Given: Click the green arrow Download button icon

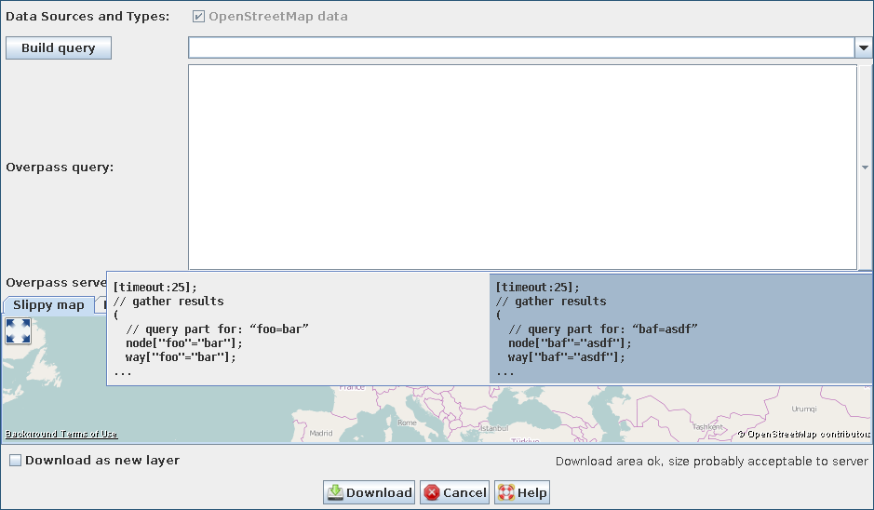Looking at the screenshot, I should 335,493.
